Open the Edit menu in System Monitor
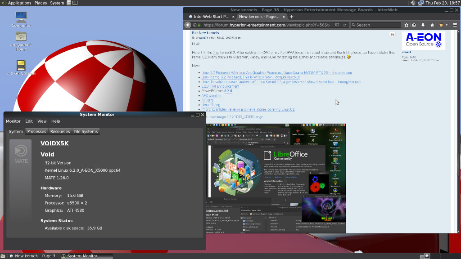Image resolution: width=461 pixels, height=259 pixels. tap(29, 121)
